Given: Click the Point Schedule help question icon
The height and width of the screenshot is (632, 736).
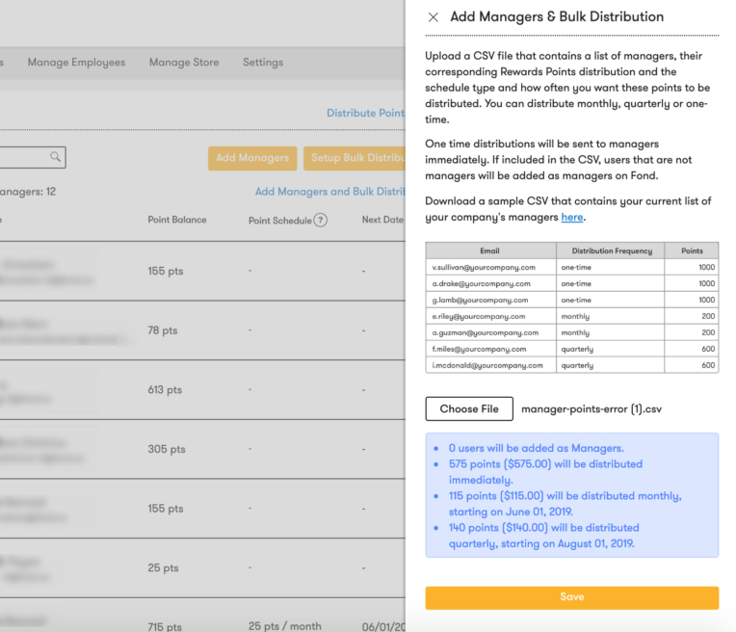Looking at the screenshot, I should [321, 221].
